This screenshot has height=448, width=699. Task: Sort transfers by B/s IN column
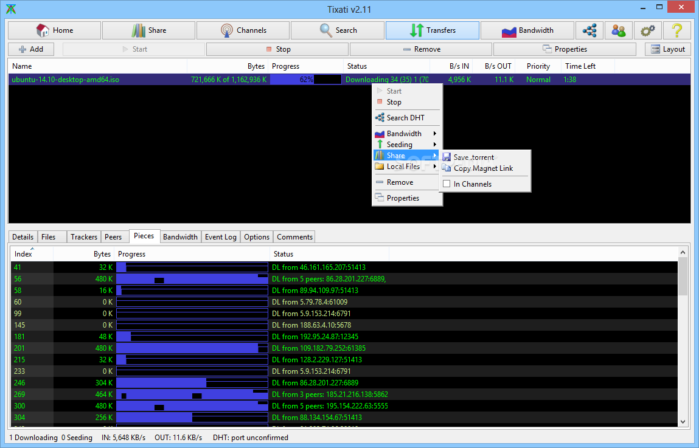pyautogui.click(x=451, y=66)
